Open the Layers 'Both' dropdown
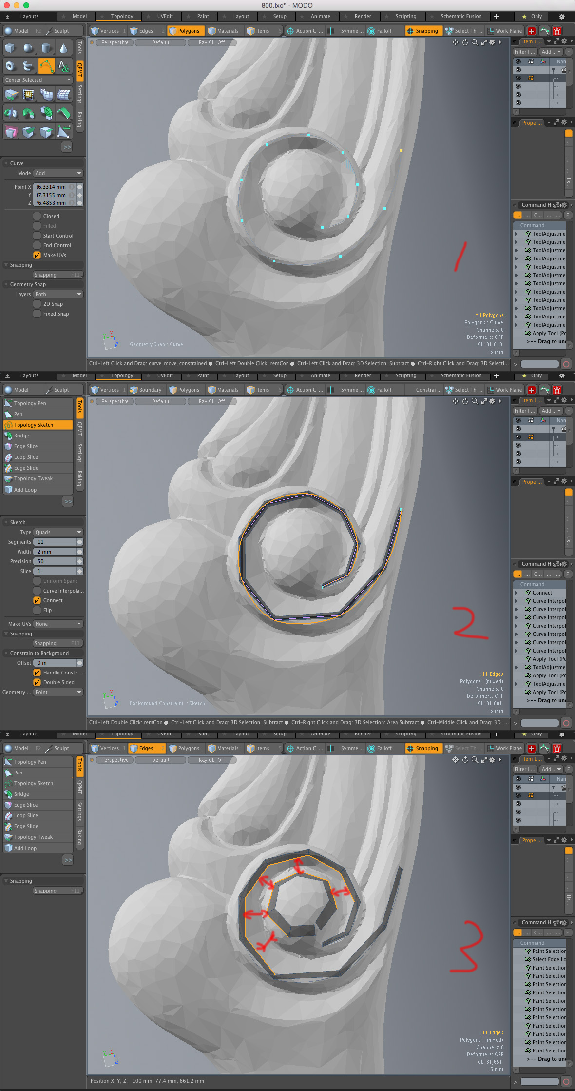 58,294
